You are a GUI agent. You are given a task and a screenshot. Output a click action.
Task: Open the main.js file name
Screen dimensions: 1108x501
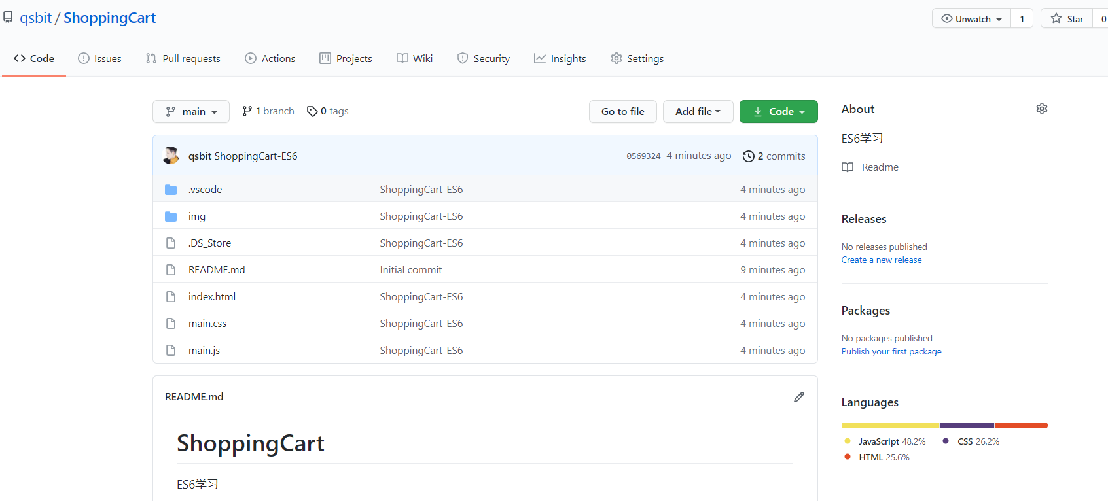tap(204, 351)
